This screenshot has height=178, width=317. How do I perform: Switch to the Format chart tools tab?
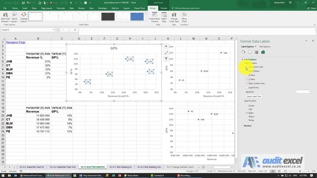[163, 8]
